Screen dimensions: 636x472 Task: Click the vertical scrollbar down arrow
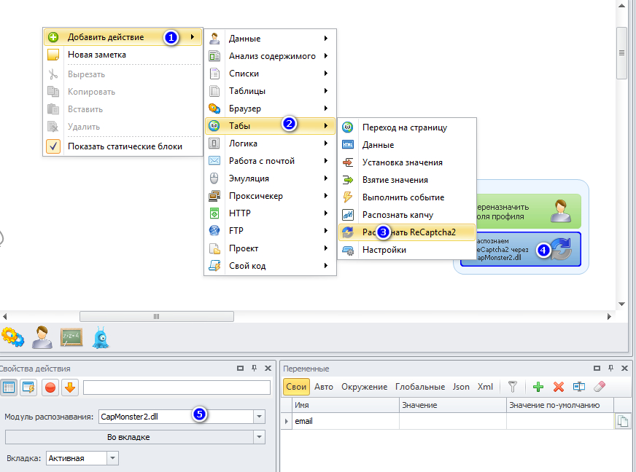point(622,304)
